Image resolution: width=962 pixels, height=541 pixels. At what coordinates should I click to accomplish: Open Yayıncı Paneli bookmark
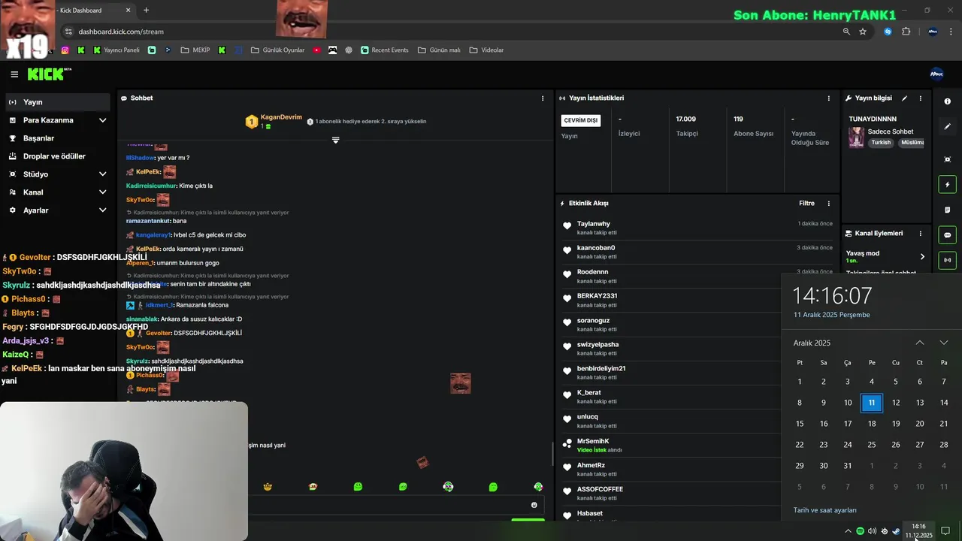(x=116, y=50)
